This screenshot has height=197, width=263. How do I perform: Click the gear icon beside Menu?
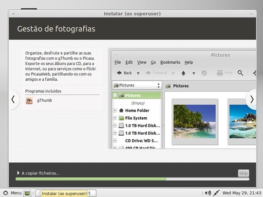(5, 193)
